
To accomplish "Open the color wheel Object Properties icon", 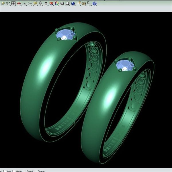I will tap(57, 3).
